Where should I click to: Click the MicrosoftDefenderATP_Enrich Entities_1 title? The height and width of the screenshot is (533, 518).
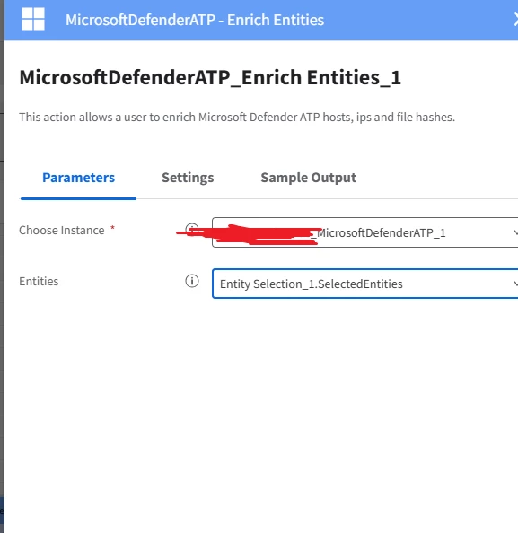[x=210, y=77]
